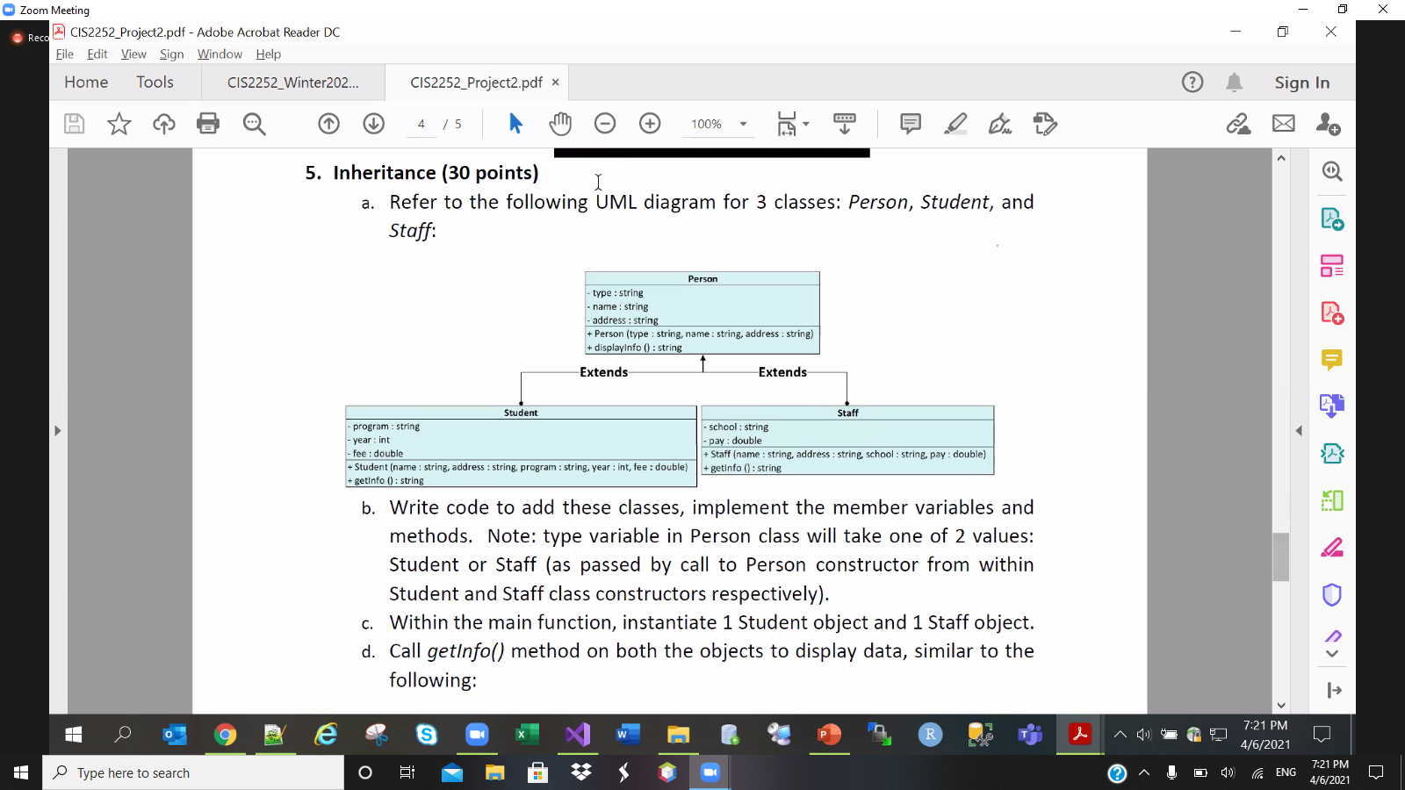Launch Google Chrome from the taskbar

tap(226, 736)
